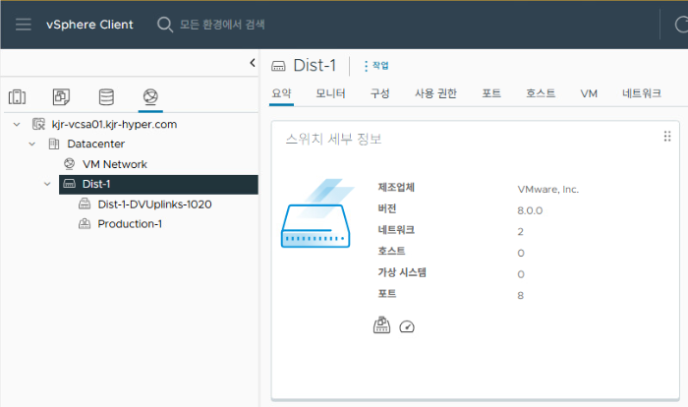The image size is (688, 407).
Task: Switch to Networking inventory view
Action: click(x=150, y=96)
